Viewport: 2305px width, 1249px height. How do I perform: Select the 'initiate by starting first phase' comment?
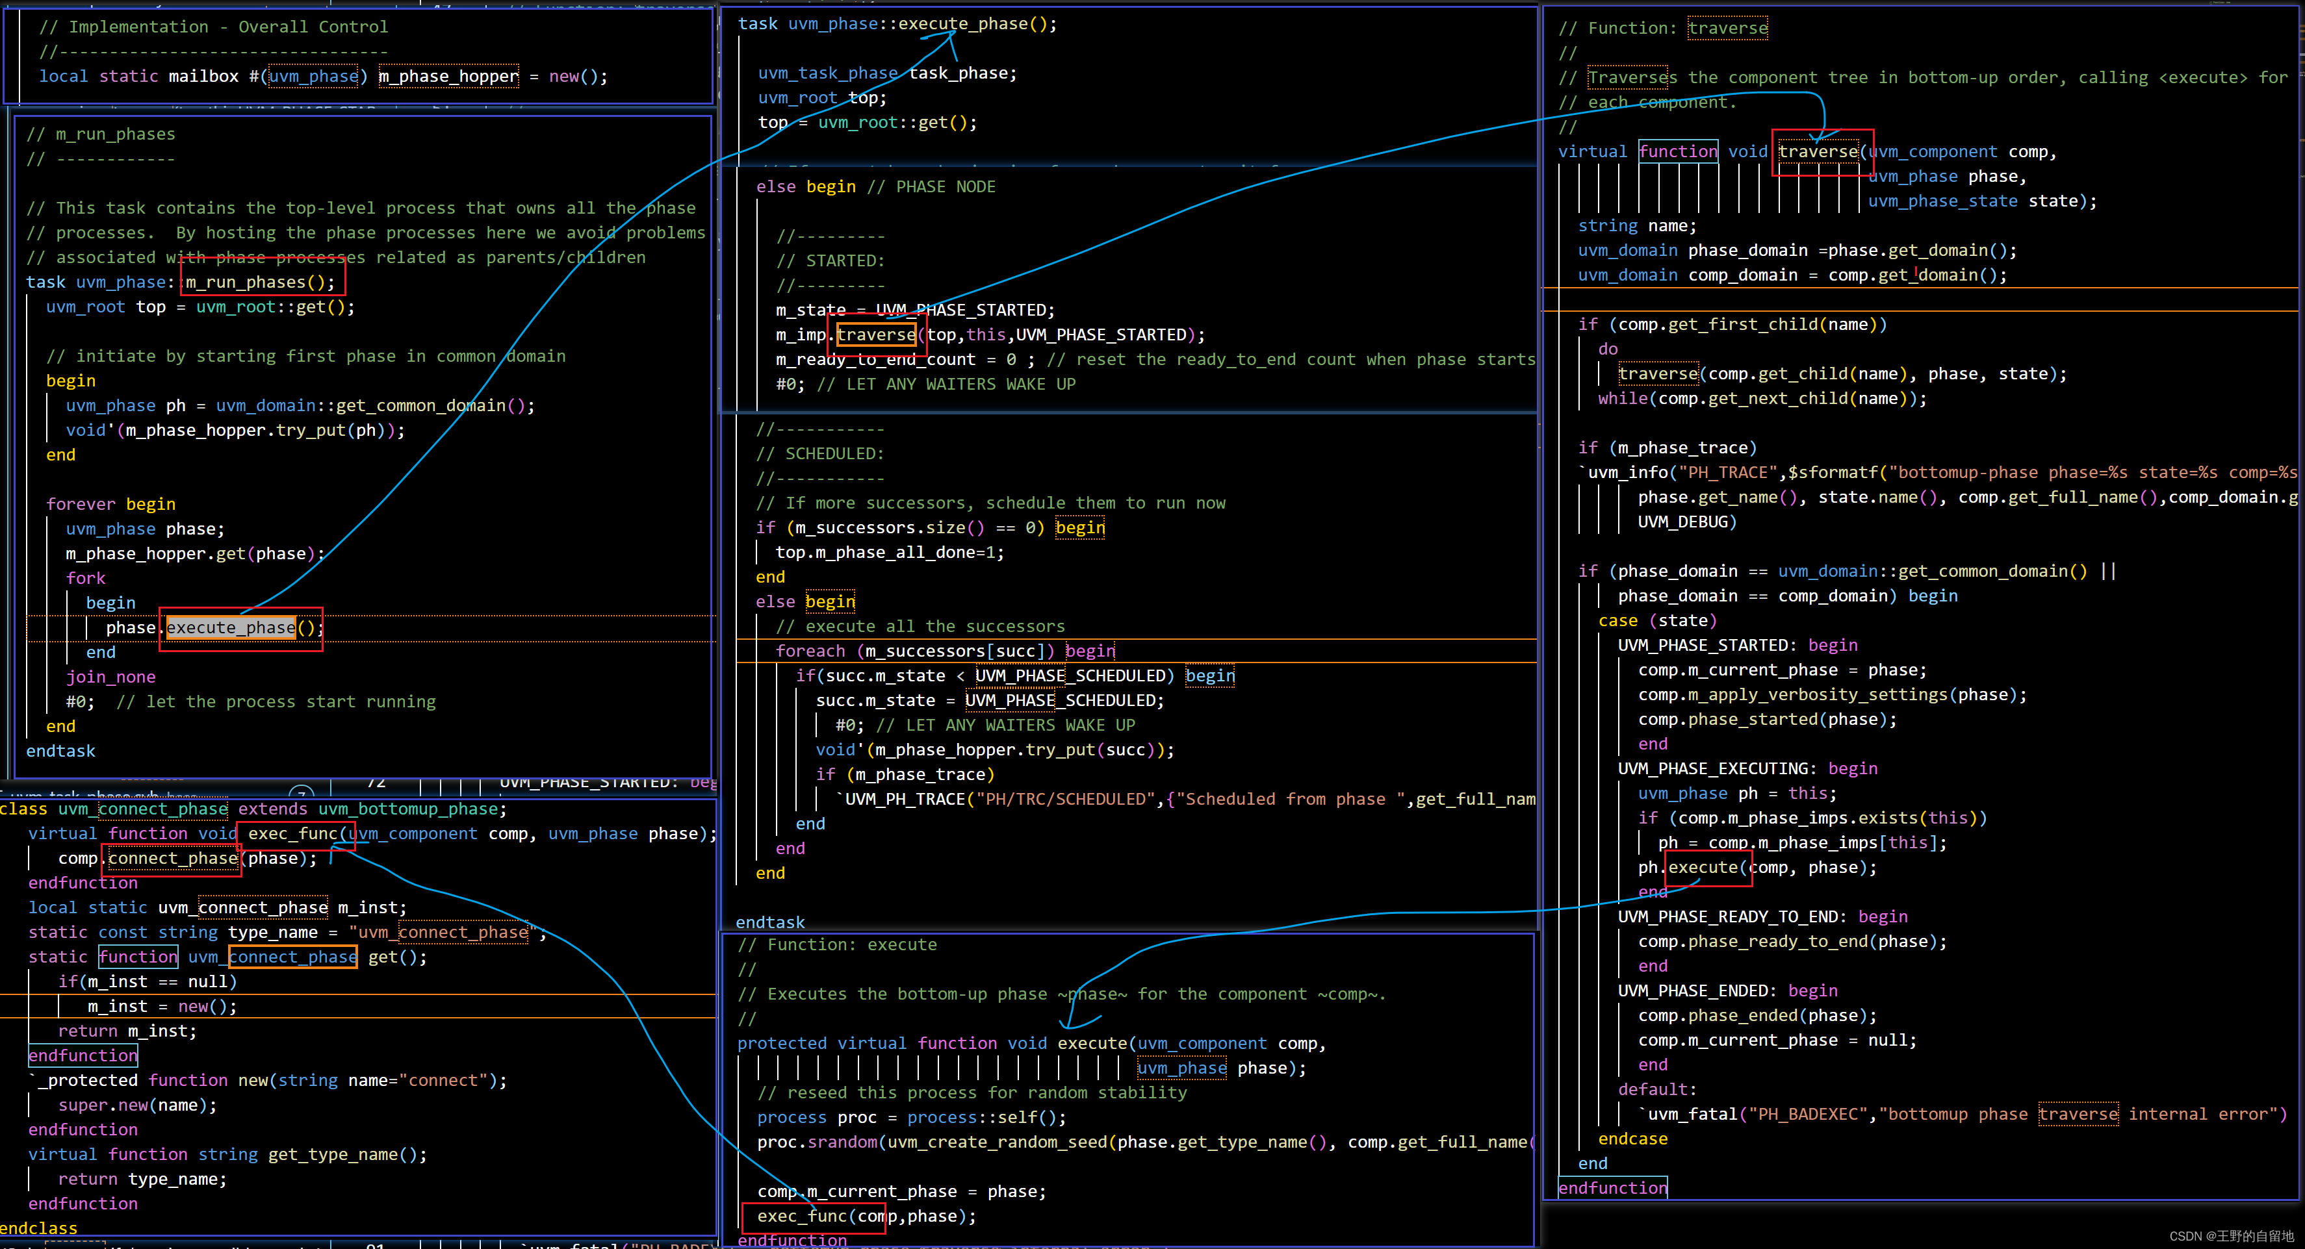[306, 356]
